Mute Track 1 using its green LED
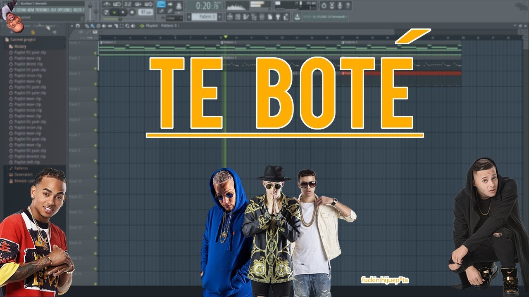 tap(96, 53)
